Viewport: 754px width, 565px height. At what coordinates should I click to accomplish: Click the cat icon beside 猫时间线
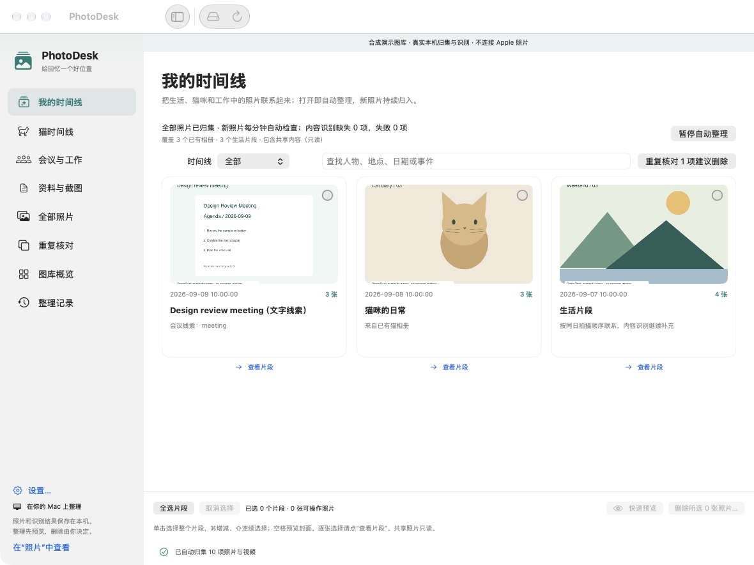[24, 131]
